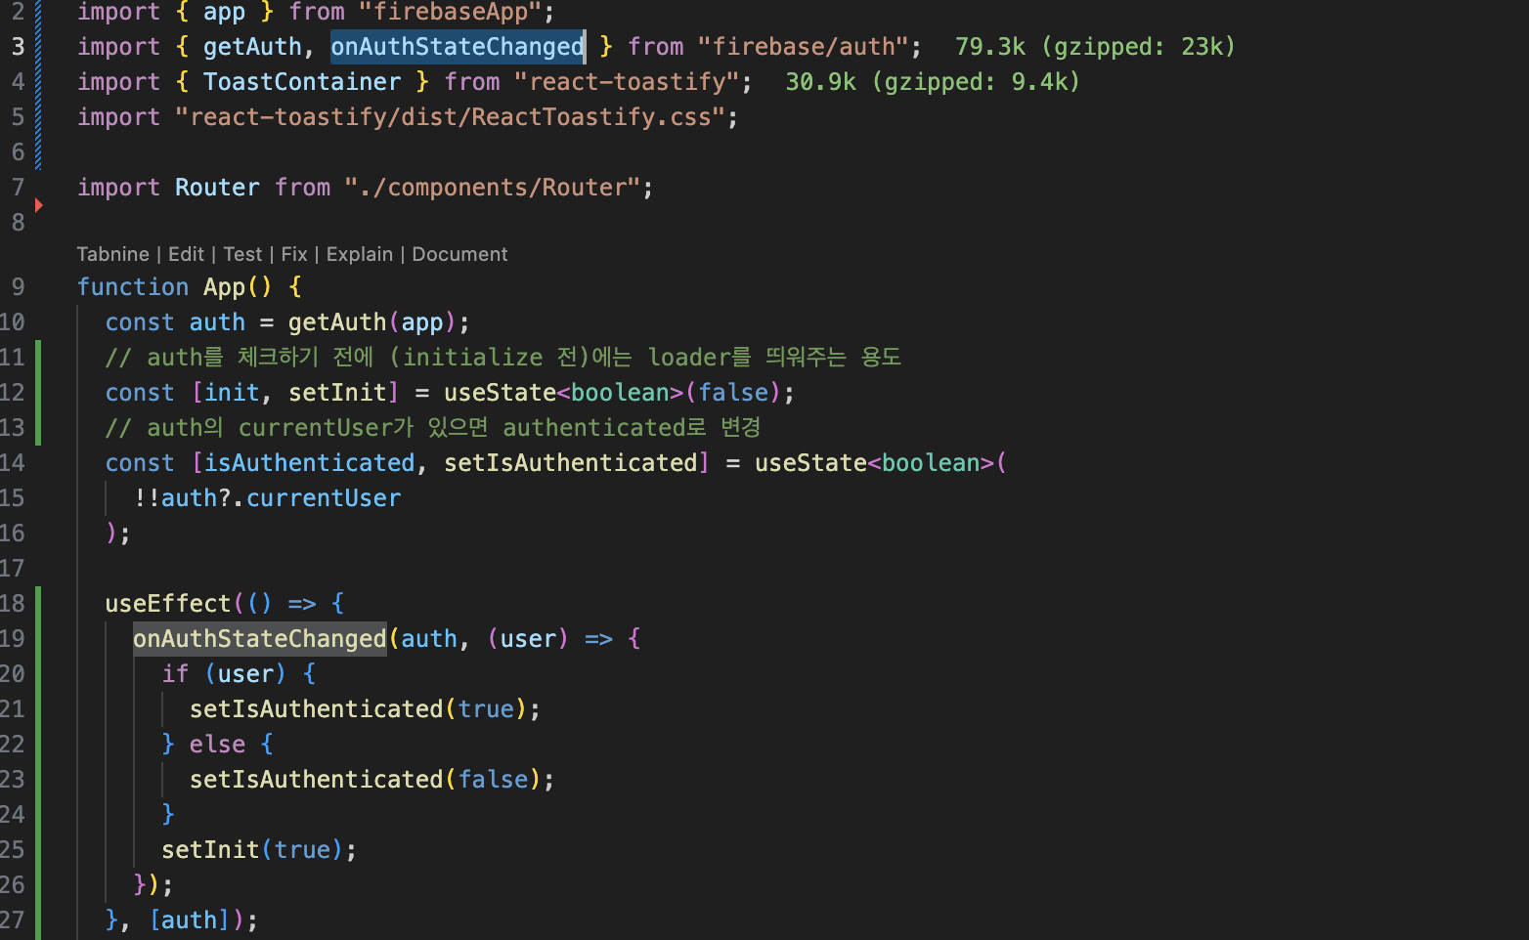Click the [auth] dependency array on line 27

(x=190, y=920)
